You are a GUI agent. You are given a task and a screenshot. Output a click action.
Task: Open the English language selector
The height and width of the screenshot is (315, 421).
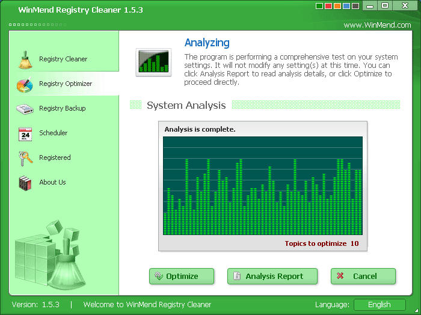click(x=380, y=305)
